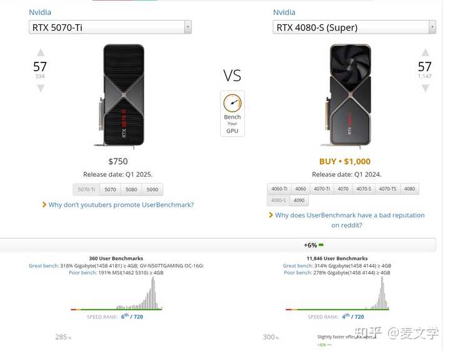
Task: Switch to the 4070-TS model tab
Action: click(387, 189)
